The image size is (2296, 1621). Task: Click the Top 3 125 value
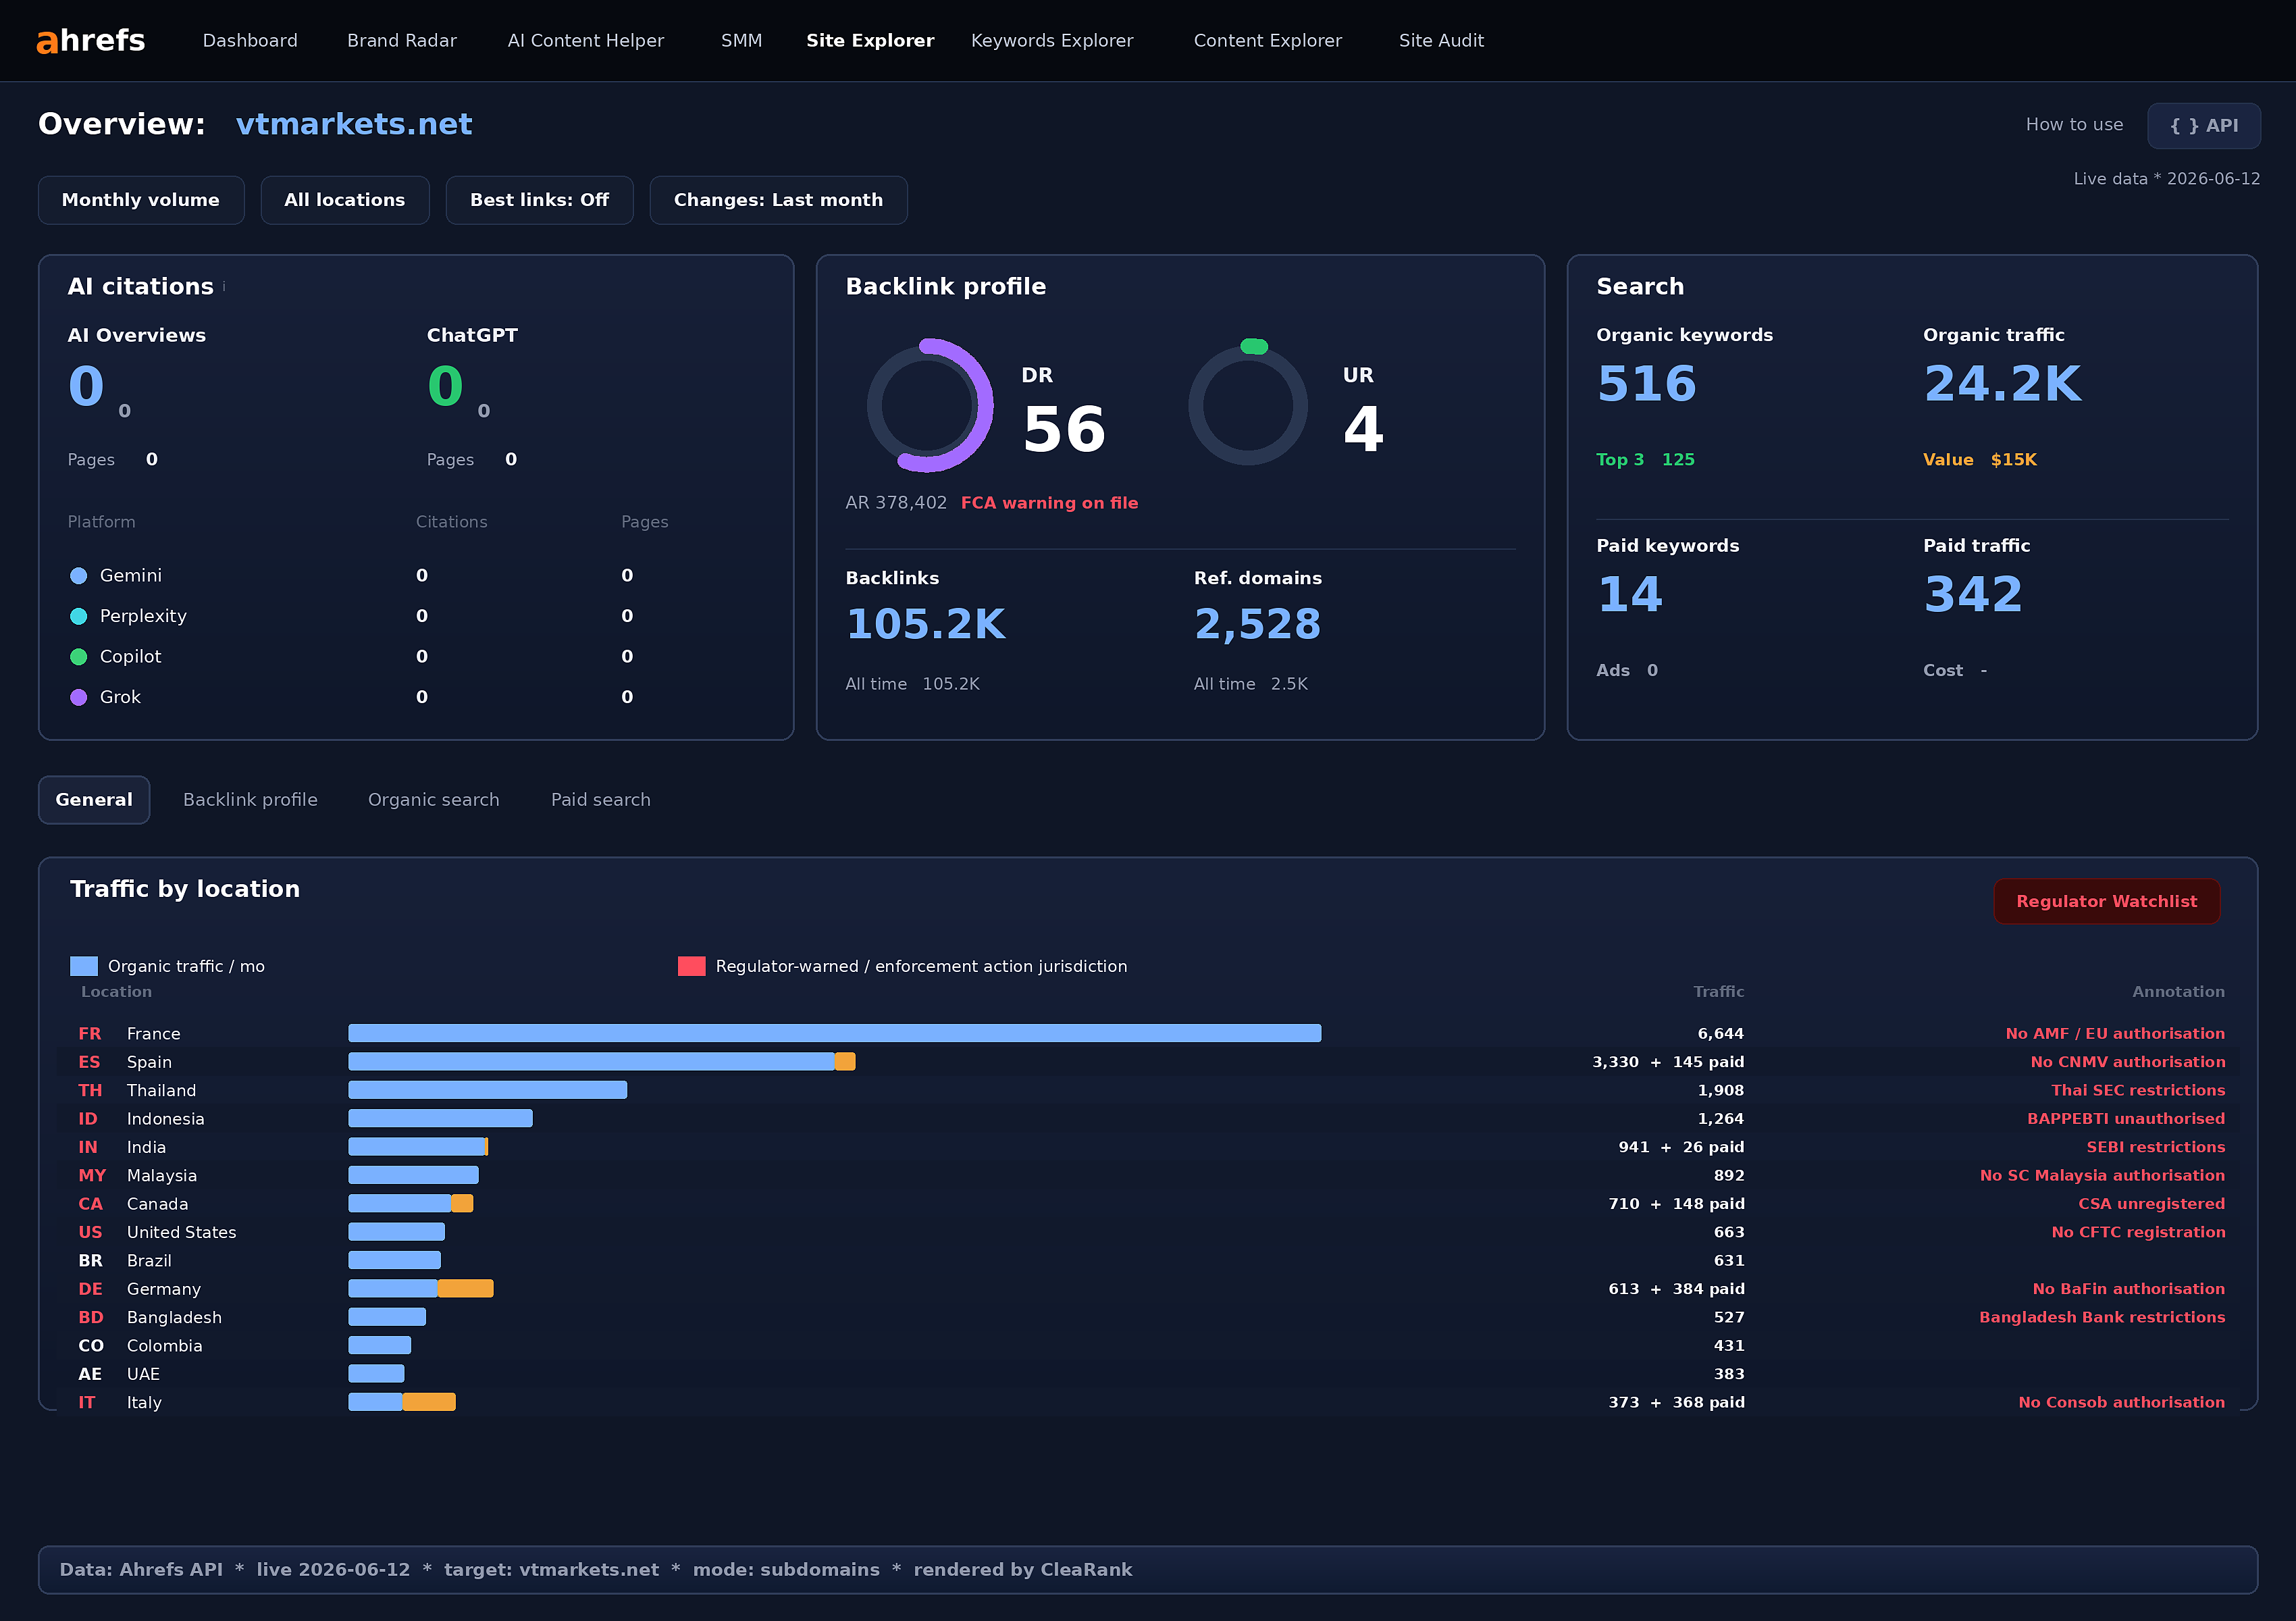1645,460
